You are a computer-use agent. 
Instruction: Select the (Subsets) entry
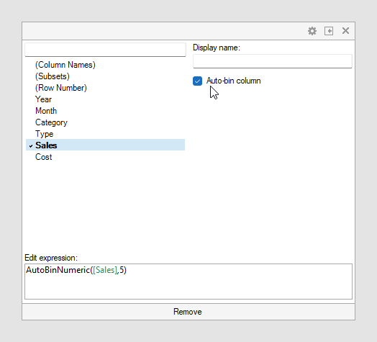click(x=53, y=76)
